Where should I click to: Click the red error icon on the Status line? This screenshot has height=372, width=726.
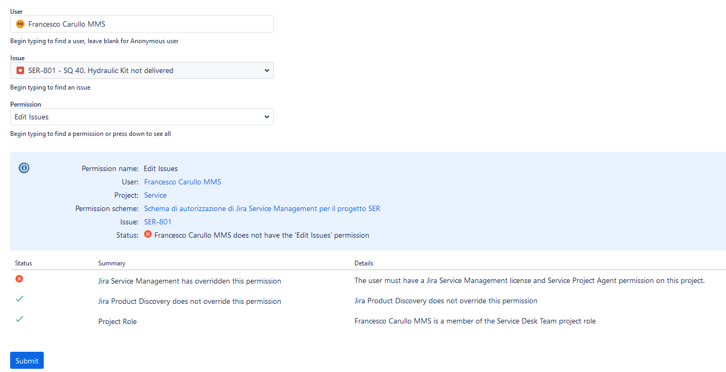coord(148,234)
